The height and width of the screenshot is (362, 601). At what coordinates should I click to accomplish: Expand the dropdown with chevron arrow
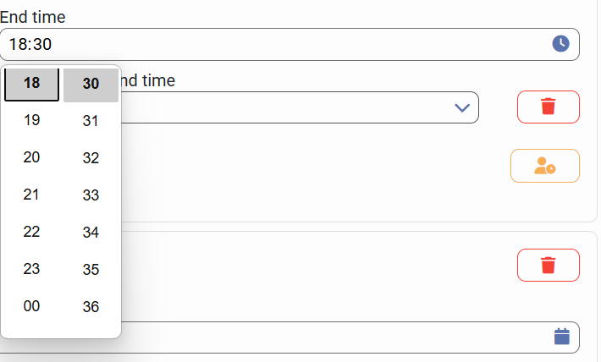(462, 107)
